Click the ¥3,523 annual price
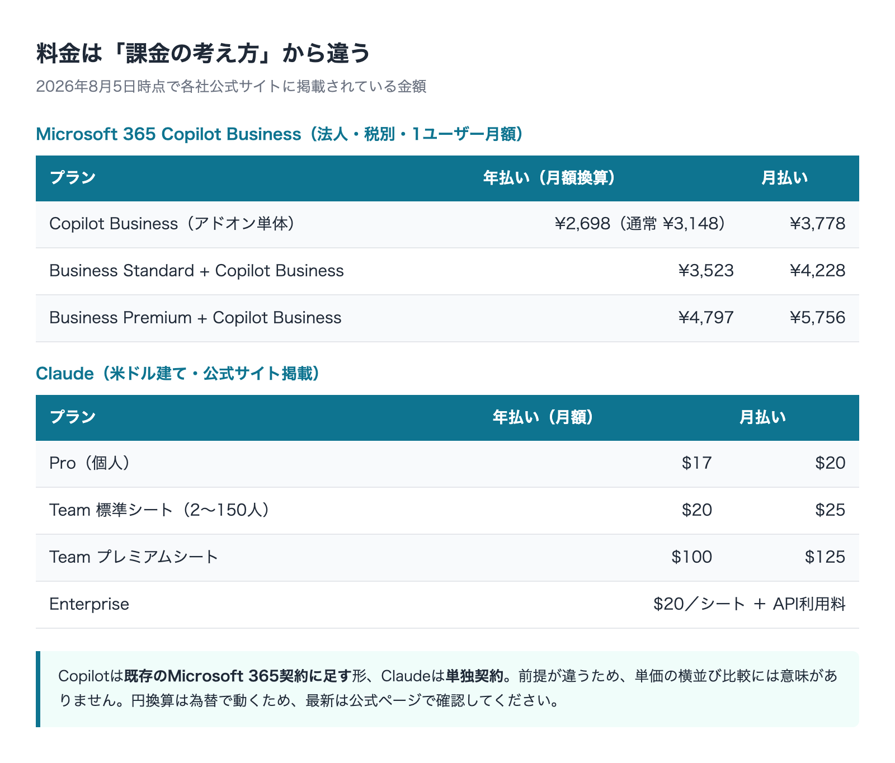The height and width of the screenshot is (763, 895). (x=706, y=271)
